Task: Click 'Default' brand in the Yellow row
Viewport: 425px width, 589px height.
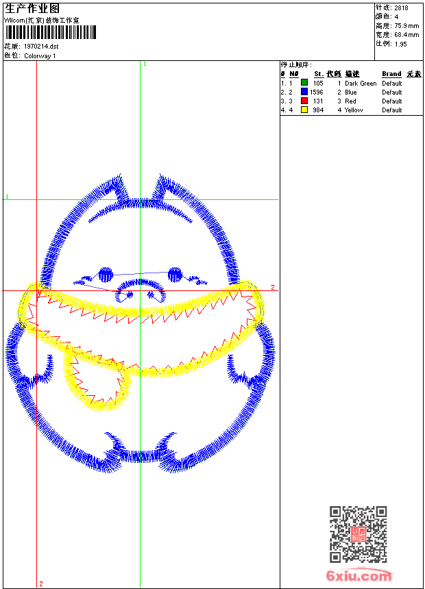Action: [391, 110]
